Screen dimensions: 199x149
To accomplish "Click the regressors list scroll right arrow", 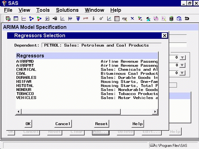I will tap(155, 112).
